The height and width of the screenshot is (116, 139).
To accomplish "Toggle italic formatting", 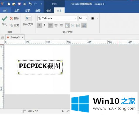I will coord(44,25).
